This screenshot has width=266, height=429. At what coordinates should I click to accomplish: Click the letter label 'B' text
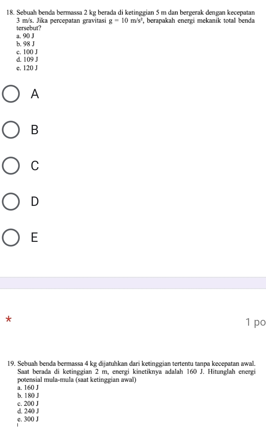pos(35,130)
